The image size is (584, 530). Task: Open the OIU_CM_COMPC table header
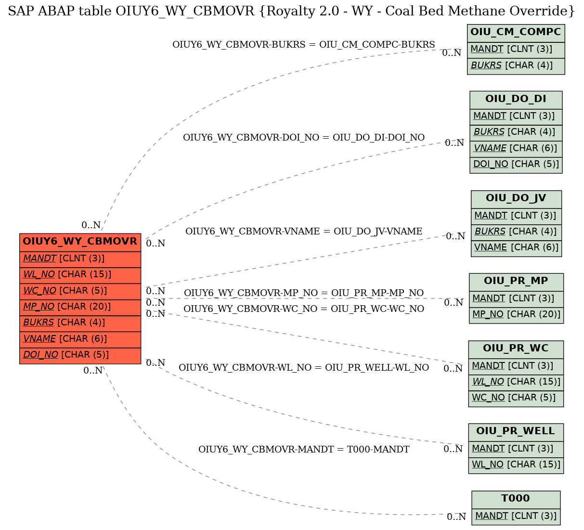[x=516, y=33]
